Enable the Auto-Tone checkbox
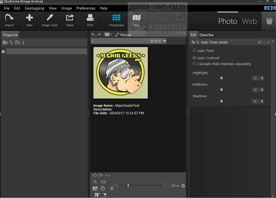 click(194, 51)
